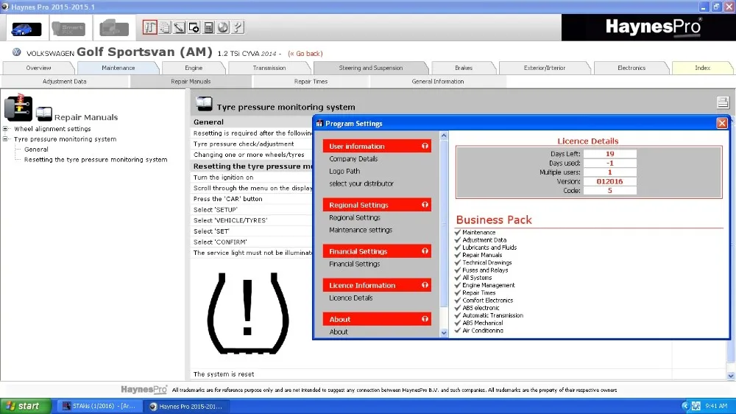Click the Go back link
736x414 pixels.
[x=305, y=54]
